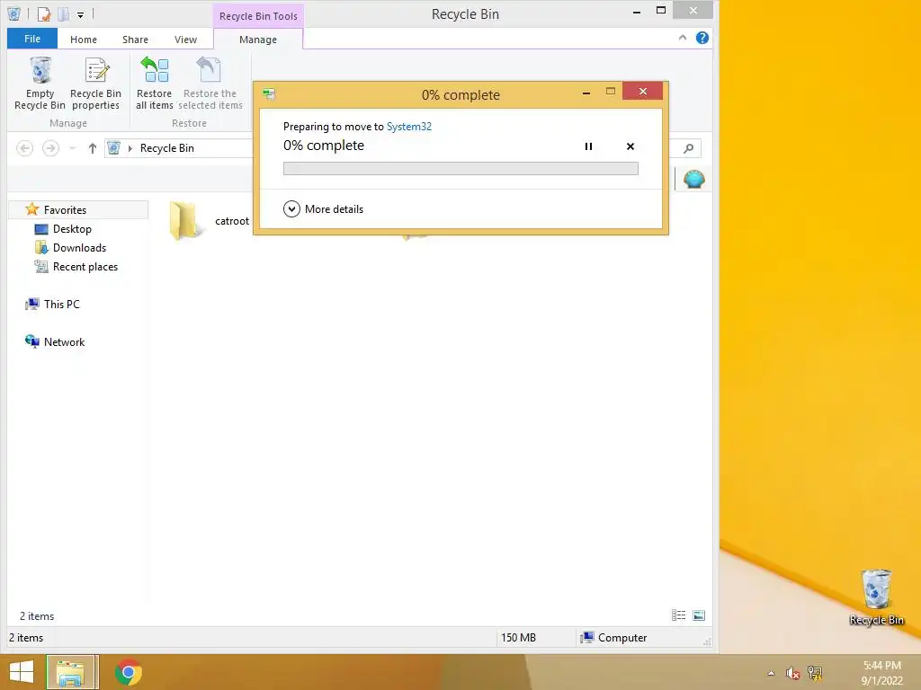The height and width of the screenshot is (690, 921).
Task: Switch to the View tab
Action: (185, 40)
